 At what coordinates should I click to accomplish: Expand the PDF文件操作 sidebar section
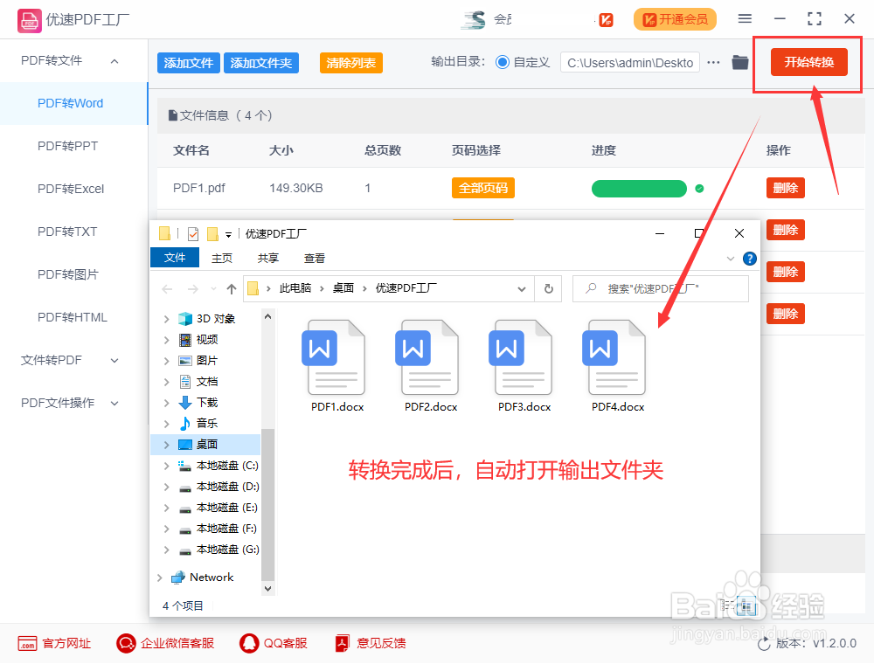tap(114, 404)
